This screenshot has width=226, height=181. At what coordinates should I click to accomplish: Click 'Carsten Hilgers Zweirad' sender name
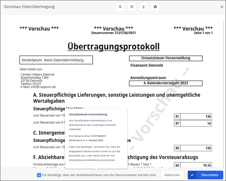pyautogui.click(x=37, y=74)
